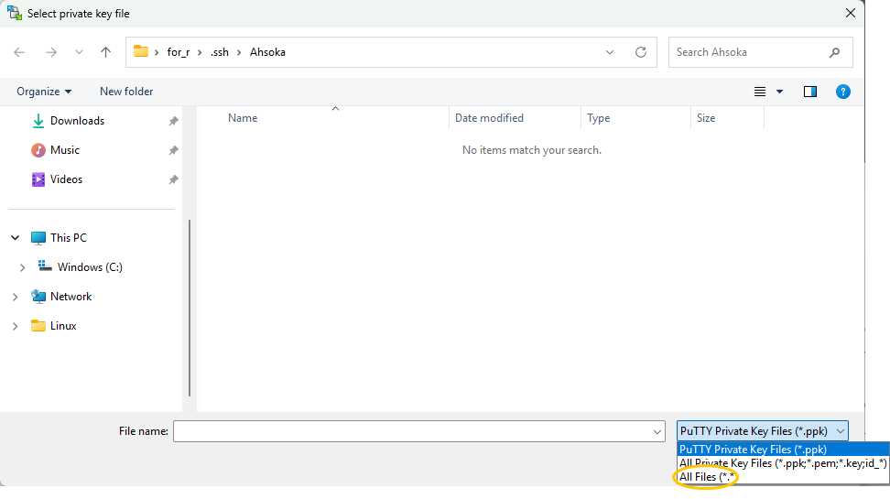The height and width of the screenshot is (499, 890).
Task: Click the dialog title bar icon
Action: (14, 13)
